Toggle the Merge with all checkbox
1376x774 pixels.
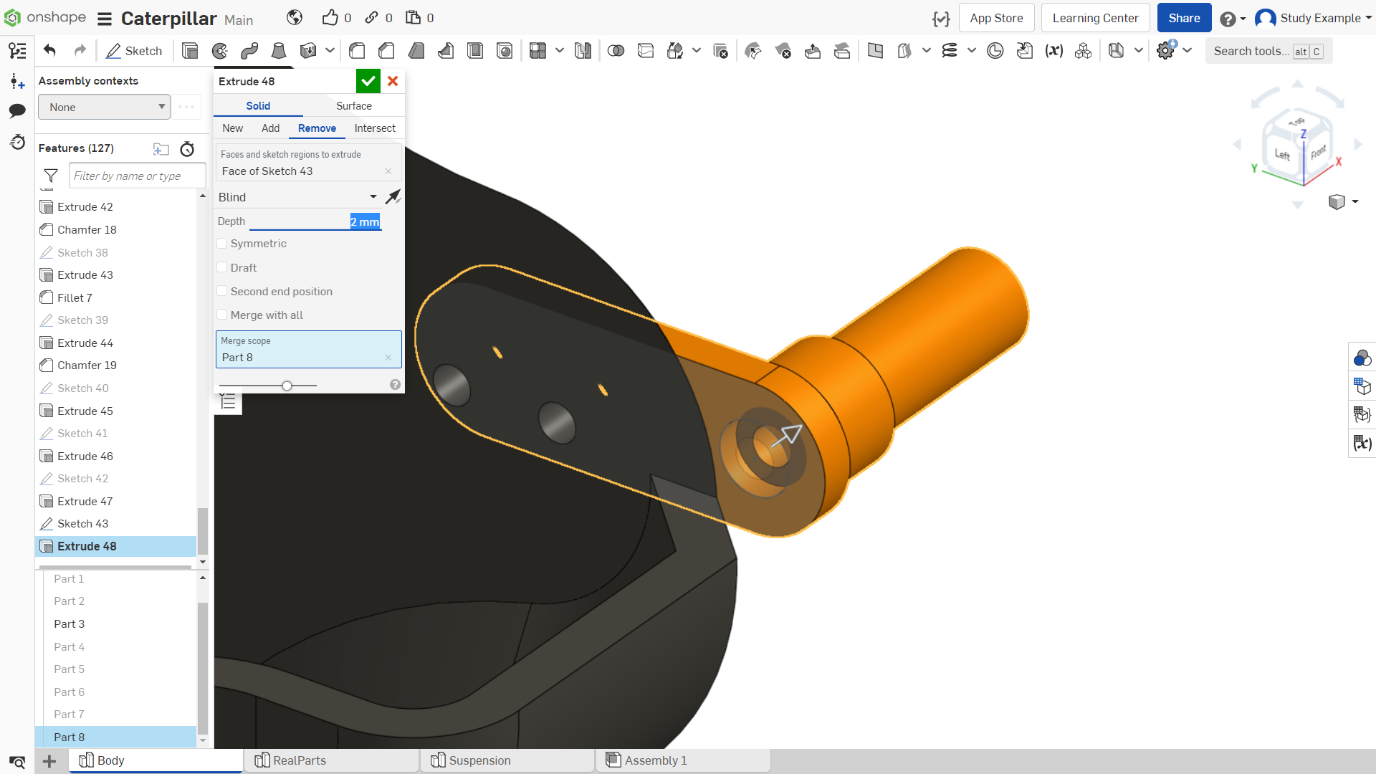[x=222, y=315]
